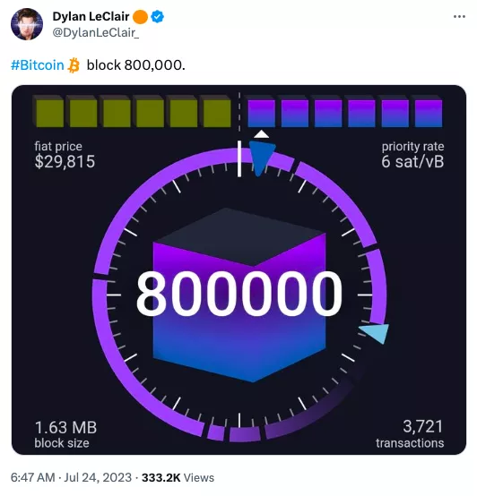The height and width of the screenshot is (496, 477).
Task: Click the 3,721 transactions count
Action: pos(422,426)
